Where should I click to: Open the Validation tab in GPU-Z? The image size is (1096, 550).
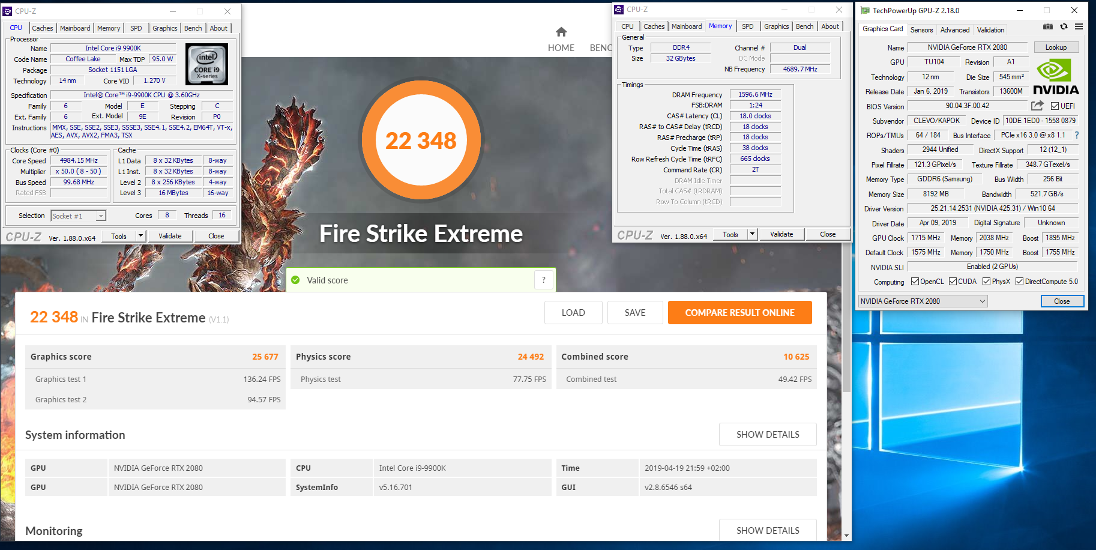(990, 30)
